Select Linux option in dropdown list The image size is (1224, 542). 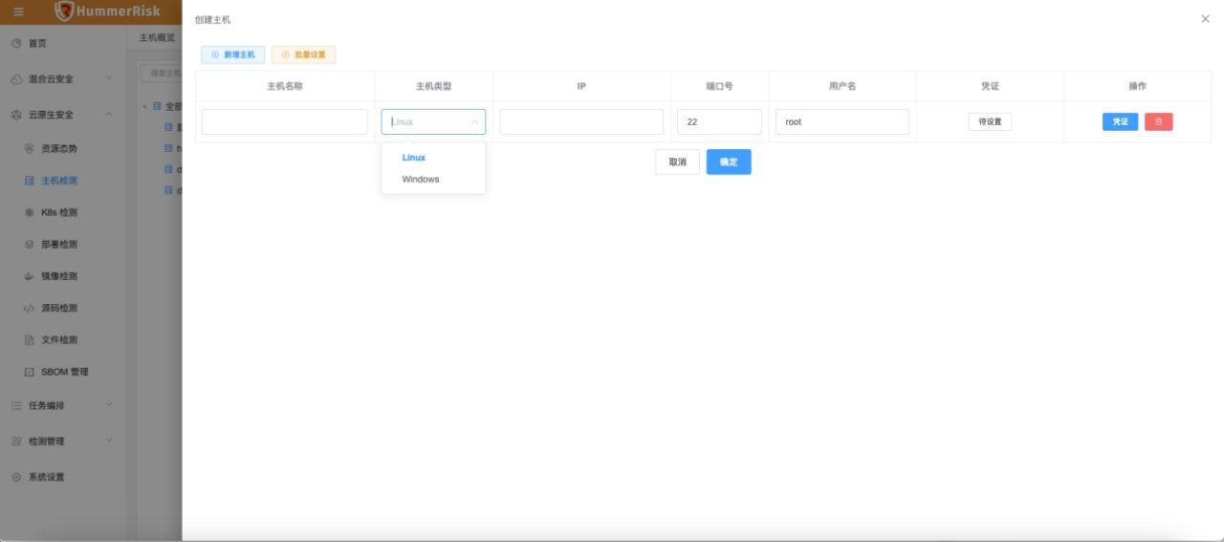coord(414,158)
